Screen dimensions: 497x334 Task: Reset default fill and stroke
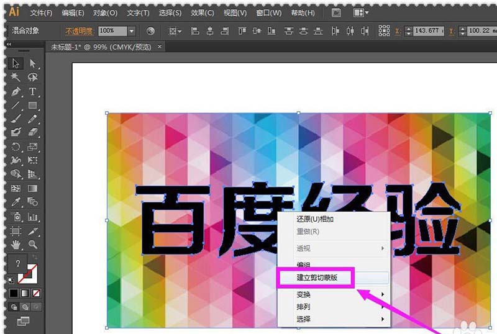[x=11, y=280]
